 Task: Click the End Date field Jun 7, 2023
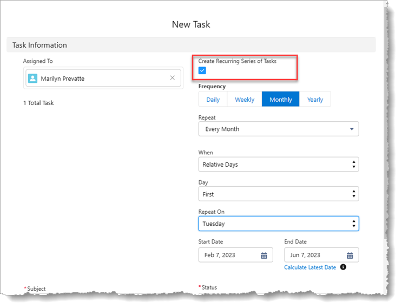[x=315, y=255]
